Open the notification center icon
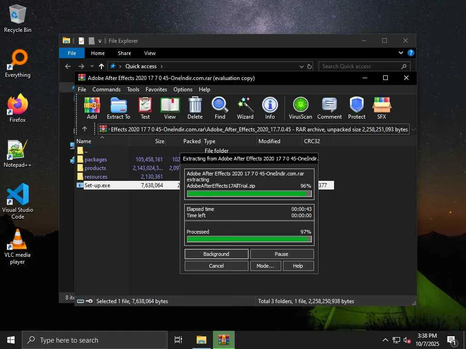The height and width of the screenshot is (349, 466). coord(452,340)
